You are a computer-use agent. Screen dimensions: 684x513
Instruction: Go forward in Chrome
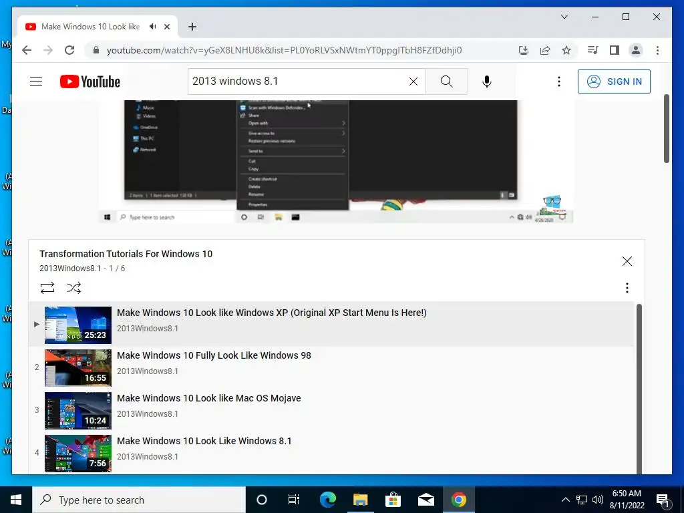[x=48, y=50]
